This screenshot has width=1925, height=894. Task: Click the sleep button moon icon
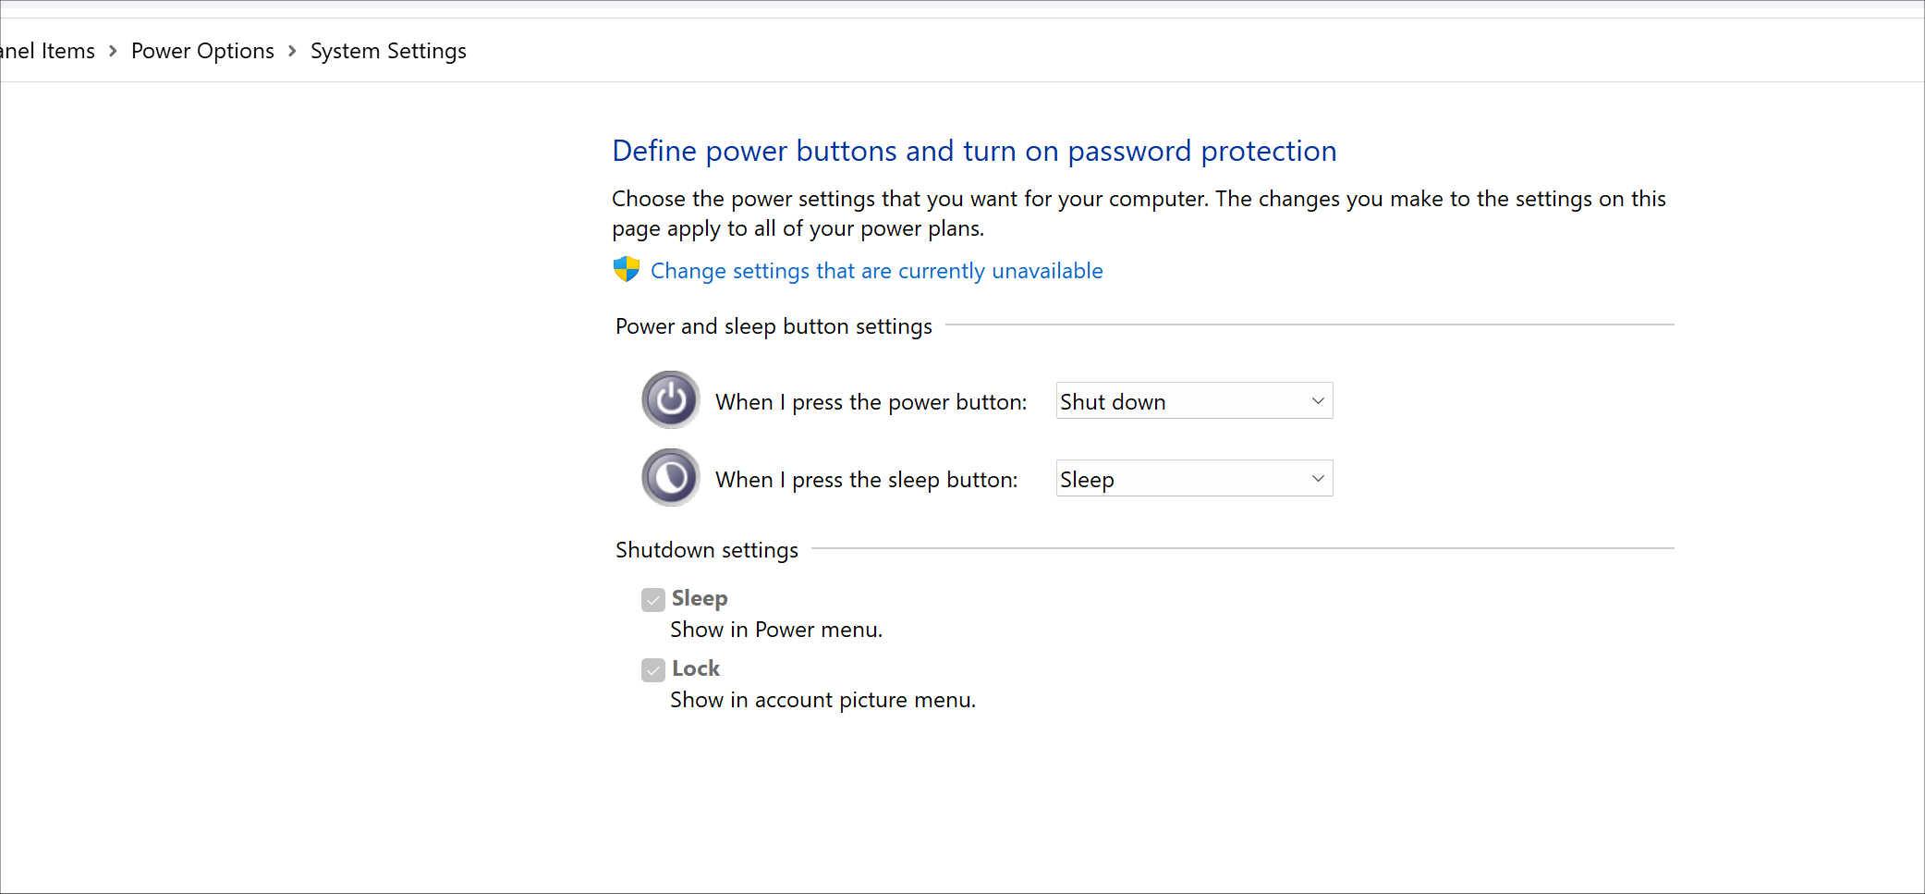[671, 478]
